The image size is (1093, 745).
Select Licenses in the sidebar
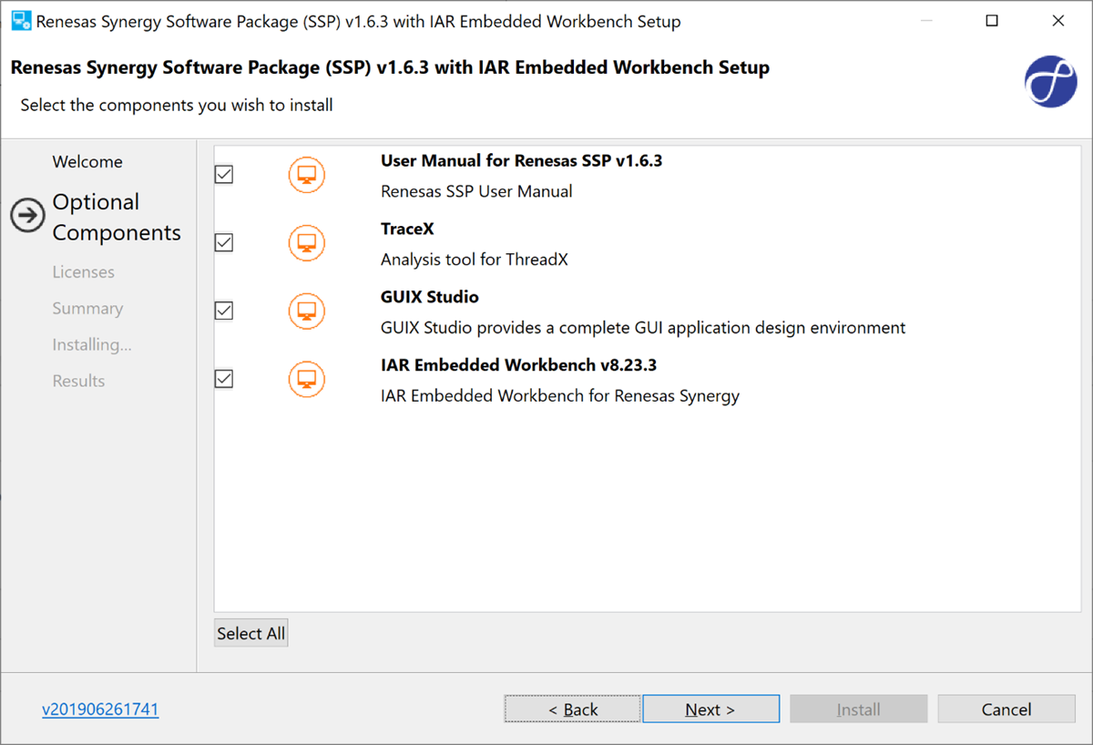tap(83, 271)
